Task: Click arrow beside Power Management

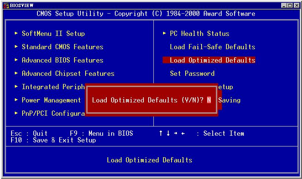Action: pyautogui.click(x=16, y=100)
